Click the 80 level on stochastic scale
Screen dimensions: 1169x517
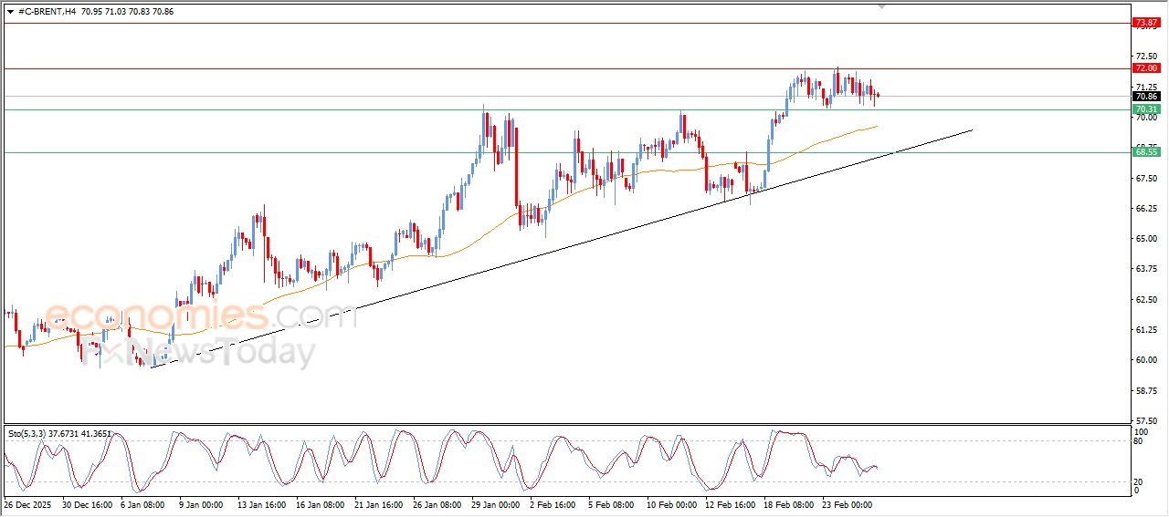pos(1138,442)
